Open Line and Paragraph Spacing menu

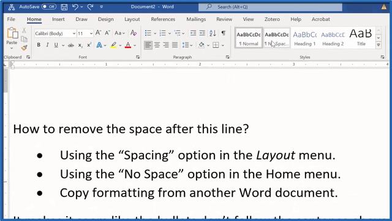point(187,45)
